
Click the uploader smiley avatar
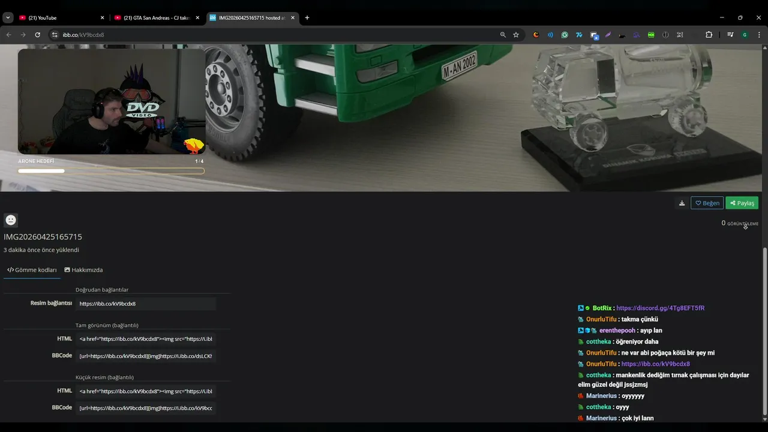(x=11, y=220)
